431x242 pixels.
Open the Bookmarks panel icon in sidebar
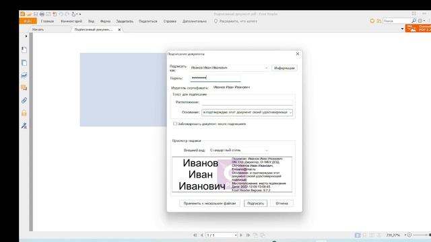point(24,50)
